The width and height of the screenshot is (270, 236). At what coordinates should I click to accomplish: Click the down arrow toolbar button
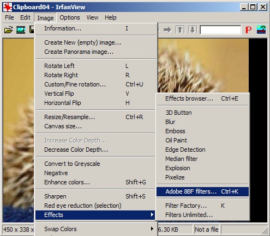pyautogui.click(x=193, y=30)
